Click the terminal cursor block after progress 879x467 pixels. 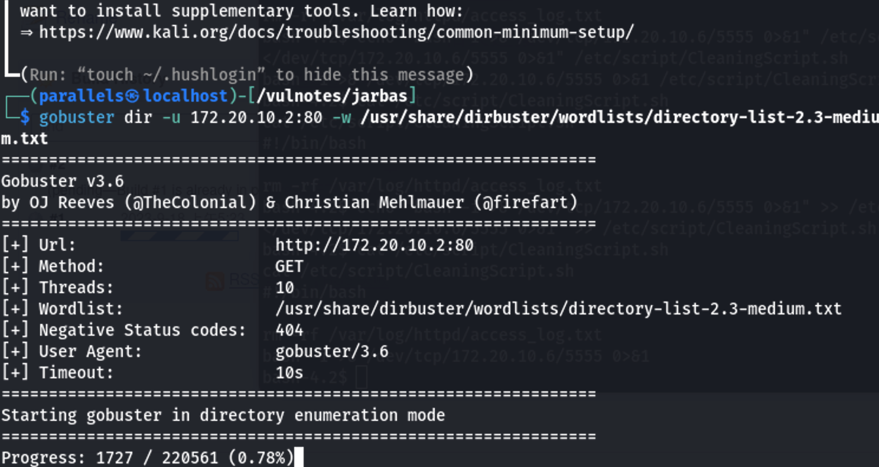[299, 458]
